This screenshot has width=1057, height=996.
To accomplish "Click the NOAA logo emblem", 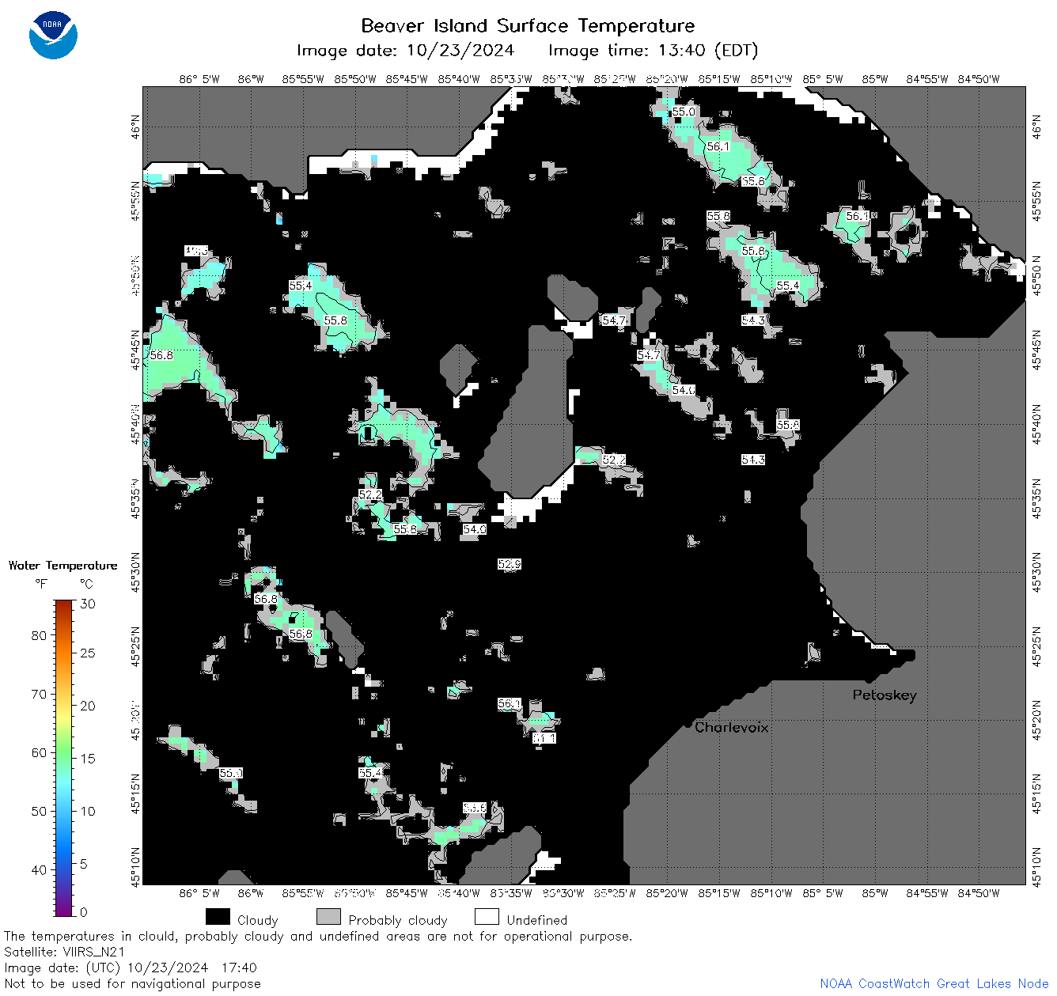I will click(x=53, y=35).
